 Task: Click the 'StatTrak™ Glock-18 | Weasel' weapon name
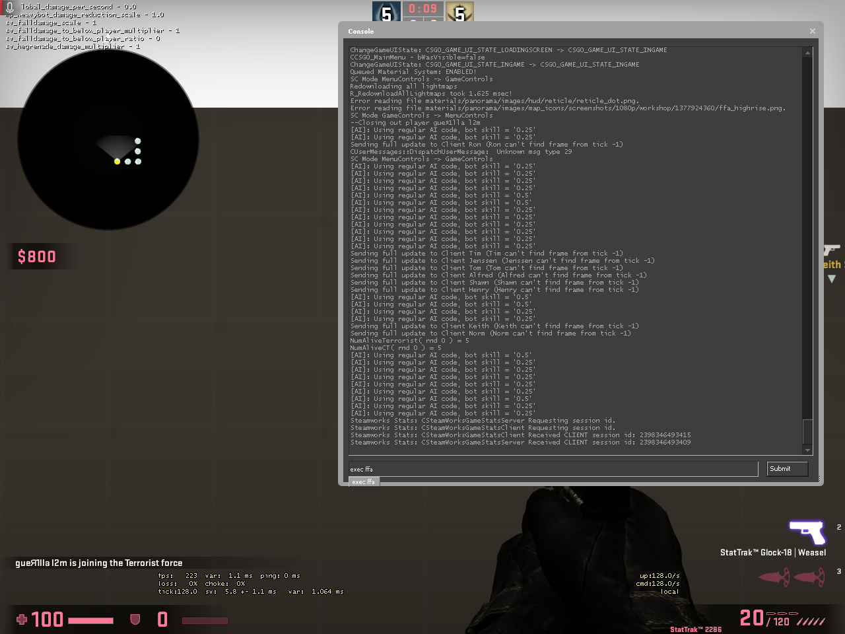[x=773, y=553]
